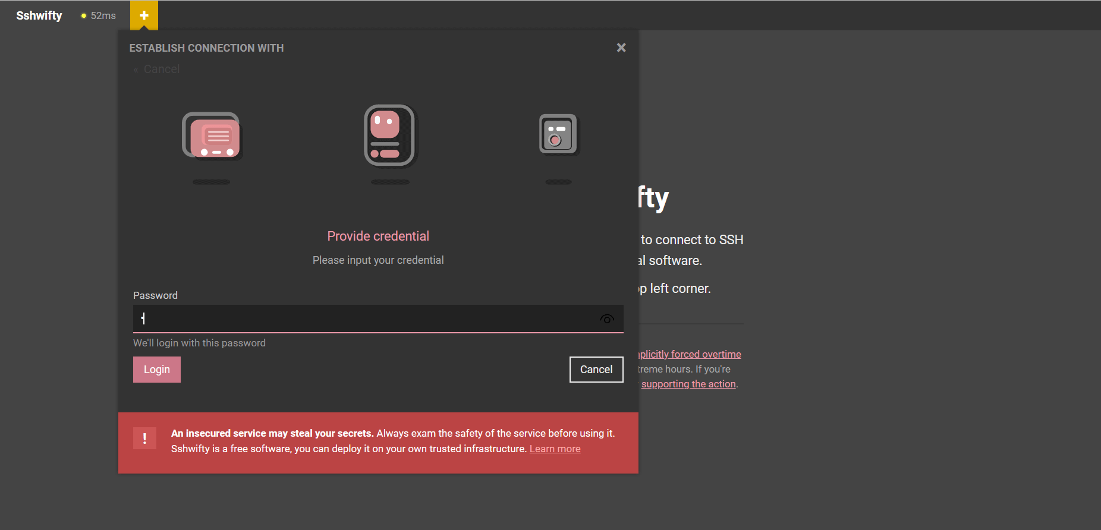Follow the "forced overtime" hyperlink
The height and width of the screenshot is (530, 1101).
(x=690, y=354)
